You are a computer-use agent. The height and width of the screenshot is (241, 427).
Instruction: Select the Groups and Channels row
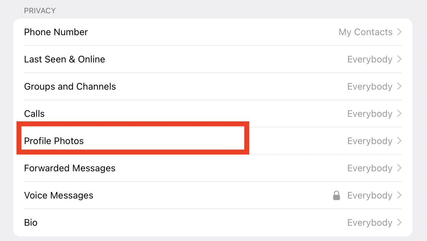(x=213, y=87)
